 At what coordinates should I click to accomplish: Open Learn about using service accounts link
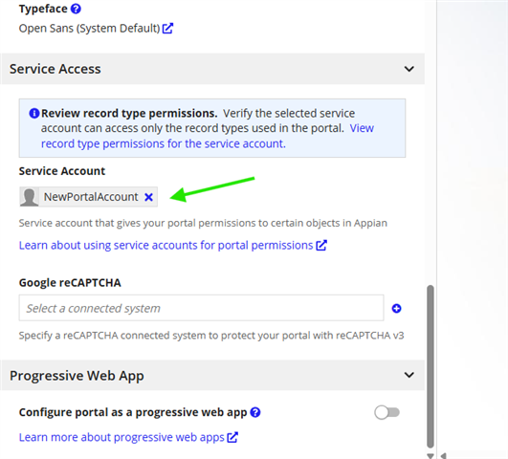coord(166,245)
